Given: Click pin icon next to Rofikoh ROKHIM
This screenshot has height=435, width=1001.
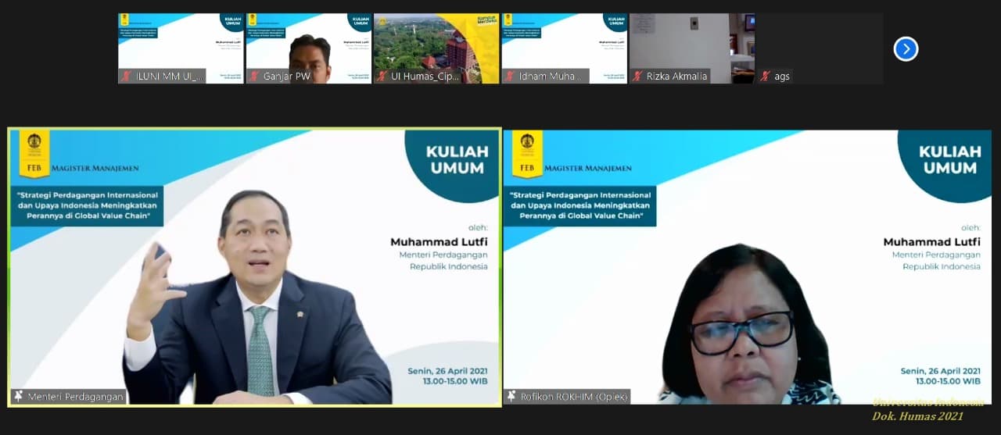Looking at the screenshot, I should (x=511, y=397).
